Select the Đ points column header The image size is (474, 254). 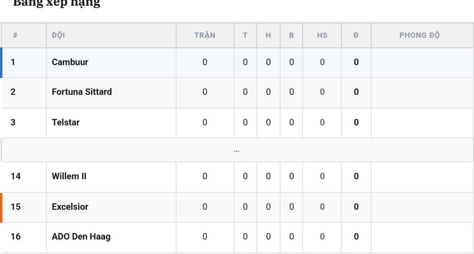click(356, 35)
